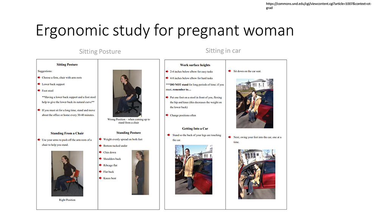The image size is (378, 213).
Task: Click the 'Sitting Posture' gray caption
Action: click(x=100, y=51)
